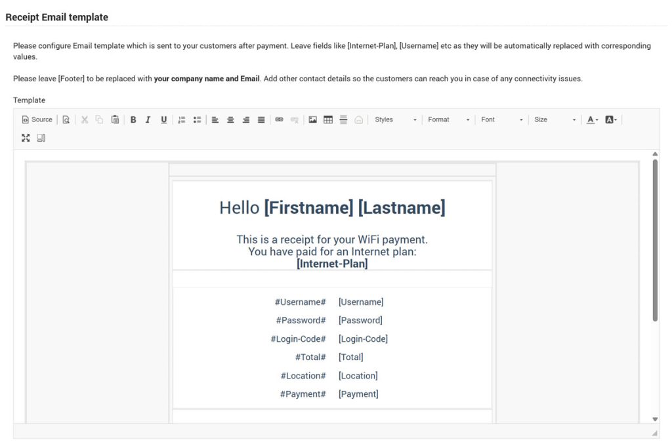Open the Size dropdown
Screen dimensions: 672x448
[x=555, y=119]
